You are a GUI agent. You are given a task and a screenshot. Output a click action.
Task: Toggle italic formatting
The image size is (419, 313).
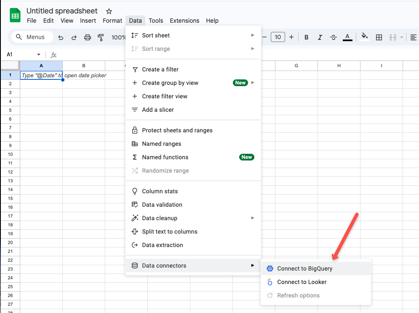click(x=320, y=37)
